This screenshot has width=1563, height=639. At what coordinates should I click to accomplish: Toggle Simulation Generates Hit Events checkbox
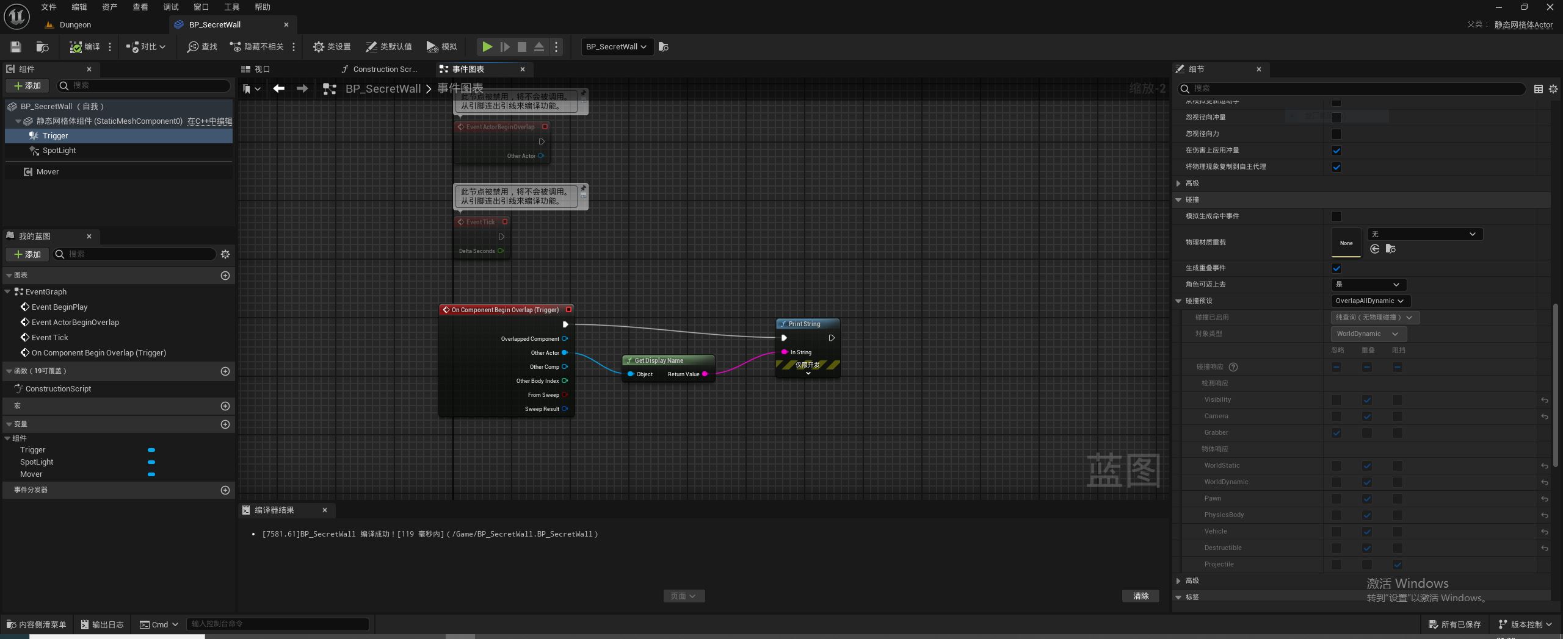pyautogui.click(x=1336, y=216)
